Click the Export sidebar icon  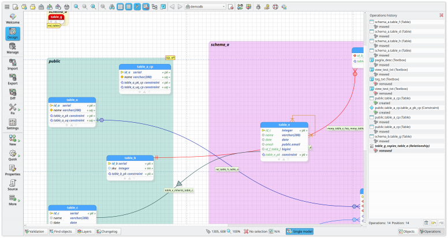13,80
